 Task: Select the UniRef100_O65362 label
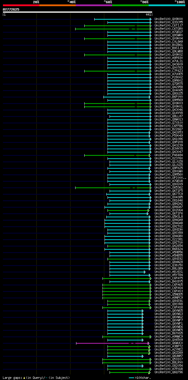tap(169, 187)
